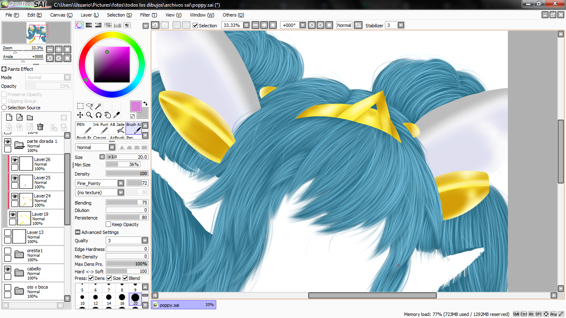Open the Qualty dropdown

click(x=145, y=240)
